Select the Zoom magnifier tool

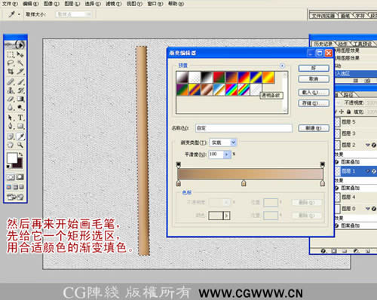[20, 145]
